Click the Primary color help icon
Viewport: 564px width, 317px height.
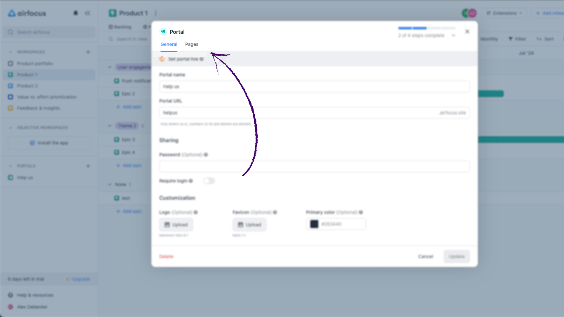[361, 212]
